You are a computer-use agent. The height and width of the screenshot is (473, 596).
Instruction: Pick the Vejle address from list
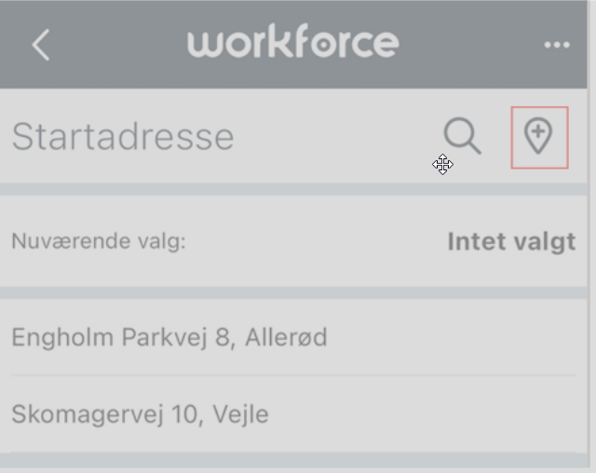click(x=140, y=413)
